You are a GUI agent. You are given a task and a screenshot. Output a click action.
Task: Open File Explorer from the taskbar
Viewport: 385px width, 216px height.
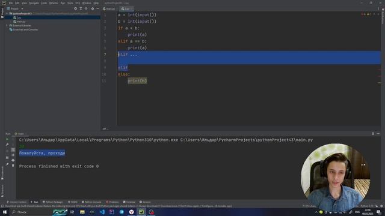click(x=82, y=212)
